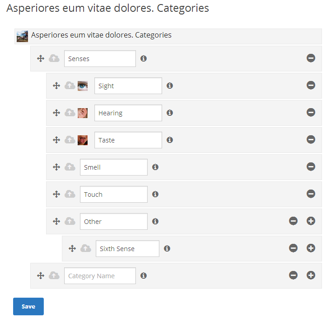Click the plus icon on Other row

coord(311,221)
